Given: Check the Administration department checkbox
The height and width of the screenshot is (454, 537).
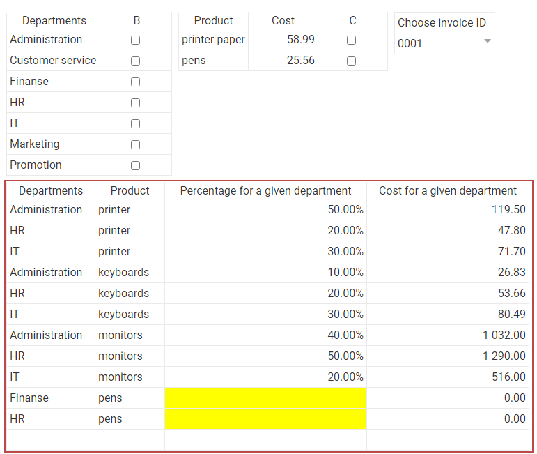Looking at the screenshot, I should tap(135, 40).
